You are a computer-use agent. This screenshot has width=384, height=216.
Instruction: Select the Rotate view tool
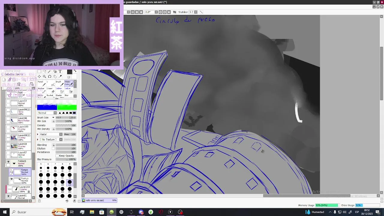pyautogui.click(x=49, y=76)
